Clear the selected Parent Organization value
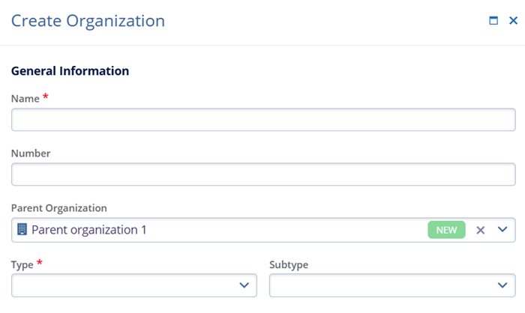This screenshot has height=313, width=525. coord(481,230)
